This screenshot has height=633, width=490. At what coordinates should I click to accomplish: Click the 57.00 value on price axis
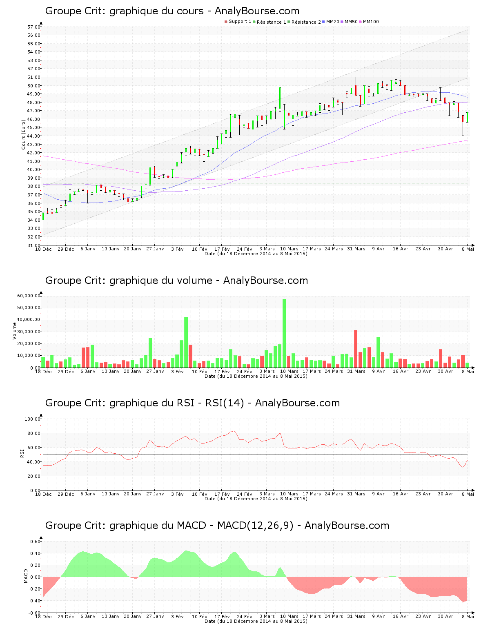click(34, 27)
